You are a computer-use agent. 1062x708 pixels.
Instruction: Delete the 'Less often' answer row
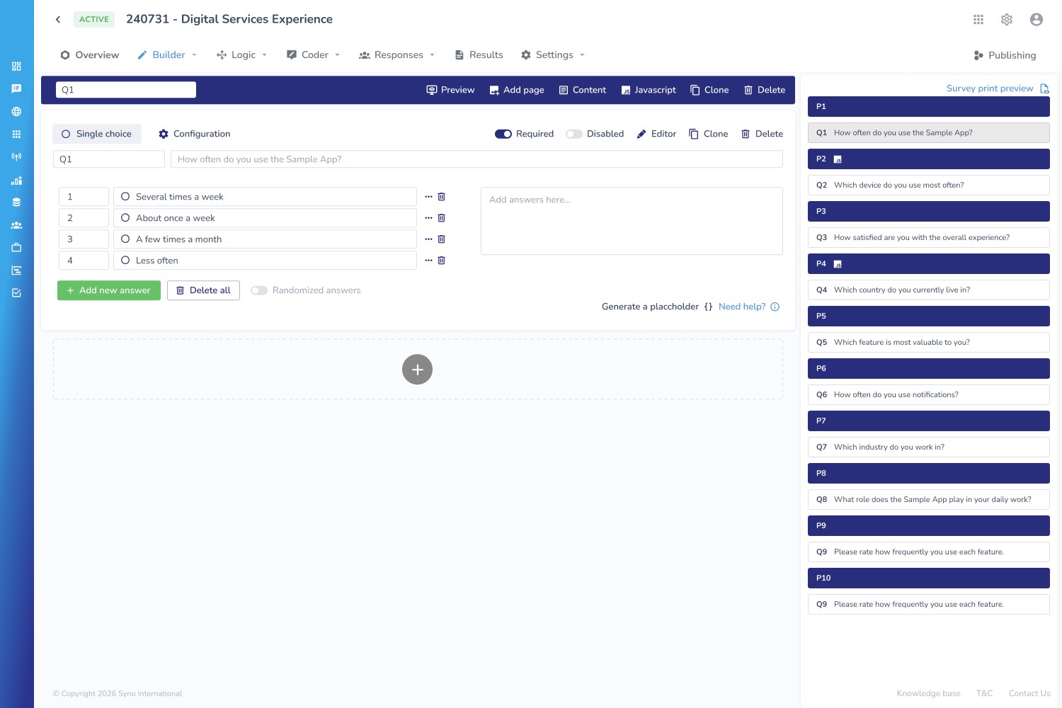click(x=441, y=261)
